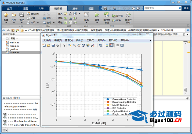Click Advance (前进) button

[117, 20]
